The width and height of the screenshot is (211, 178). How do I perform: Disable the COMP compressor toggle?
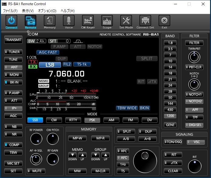[13, 145]
